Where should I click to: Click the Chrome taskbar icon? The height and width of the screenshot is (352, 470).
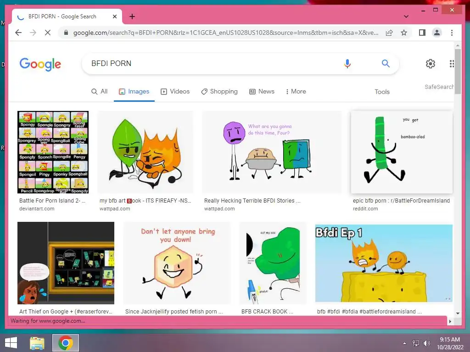(x=66, y=343)
